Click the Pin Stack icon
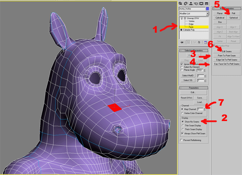Viewport: 242px width, 175px height. [182, 42]
